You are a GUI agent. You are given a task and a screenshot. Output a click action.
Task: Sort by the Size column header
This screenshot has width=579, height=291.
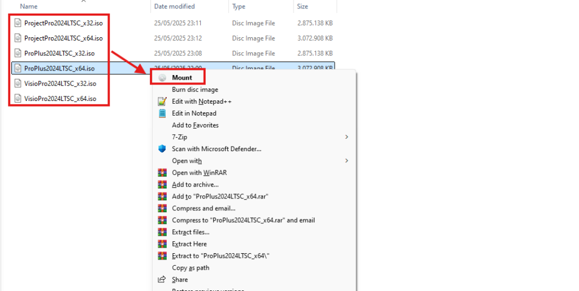[x=303, y=6]
